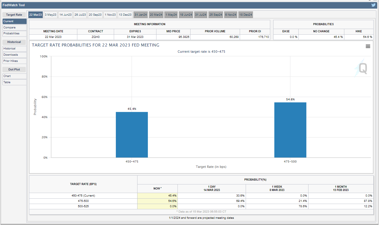The width and height of the screenshot is (379, 225).
Task: Select the 19 Jun24 meeting tab
Action: (x=186, y=15)
